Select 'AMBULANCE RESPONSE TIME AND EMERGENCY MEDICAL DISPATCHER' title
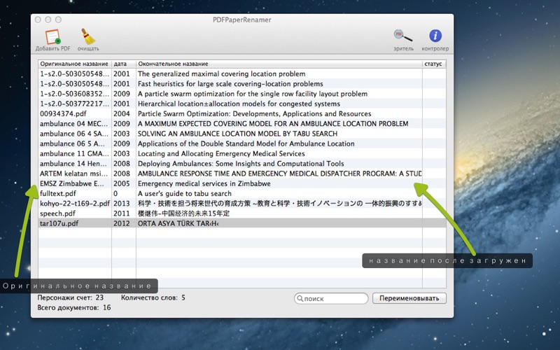 point(279,174)
